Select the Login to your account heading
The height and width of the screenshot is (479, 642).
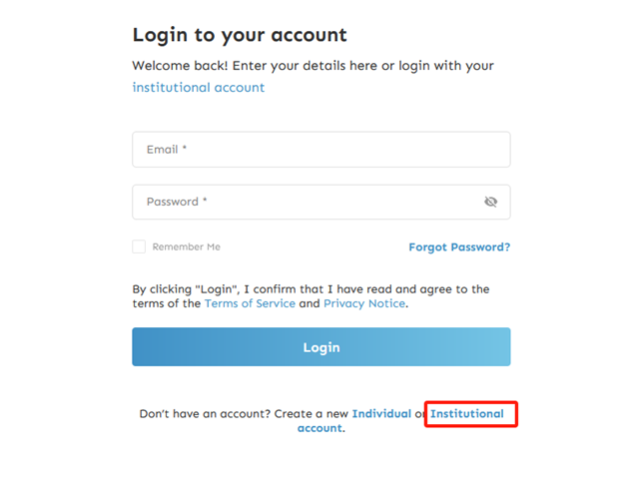240,35
